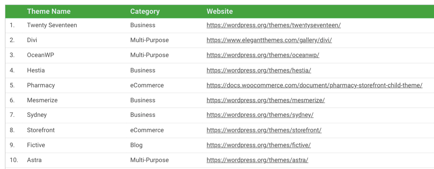Viewport: 434px width, 169px height.
Task: Select Multi-Purpose category in the Divi row
Action: [150, 40]
